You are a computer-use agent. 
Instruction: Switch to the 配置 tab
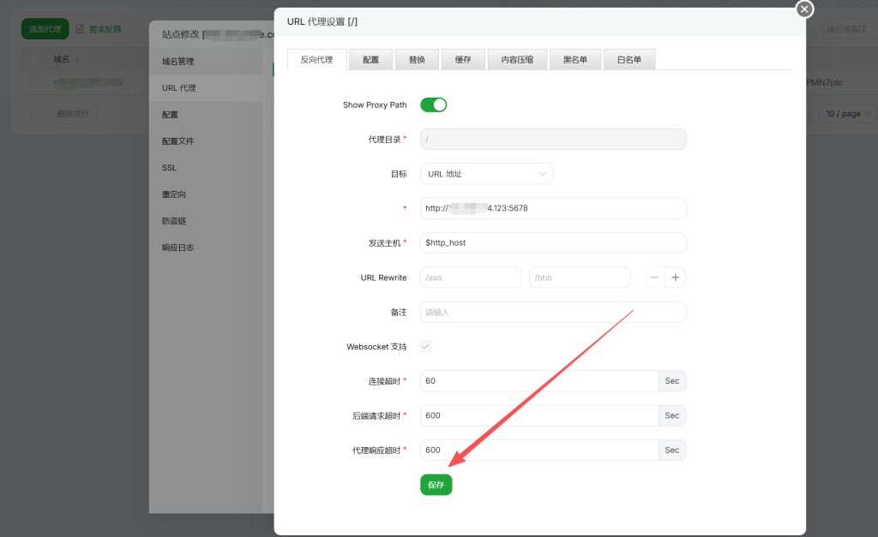(x=370, y=60)
